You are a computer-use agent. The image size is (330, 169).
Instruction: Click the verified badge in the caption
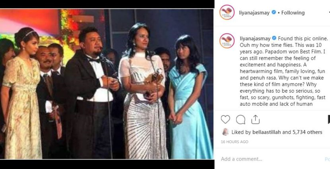click(x=274, y=38)
